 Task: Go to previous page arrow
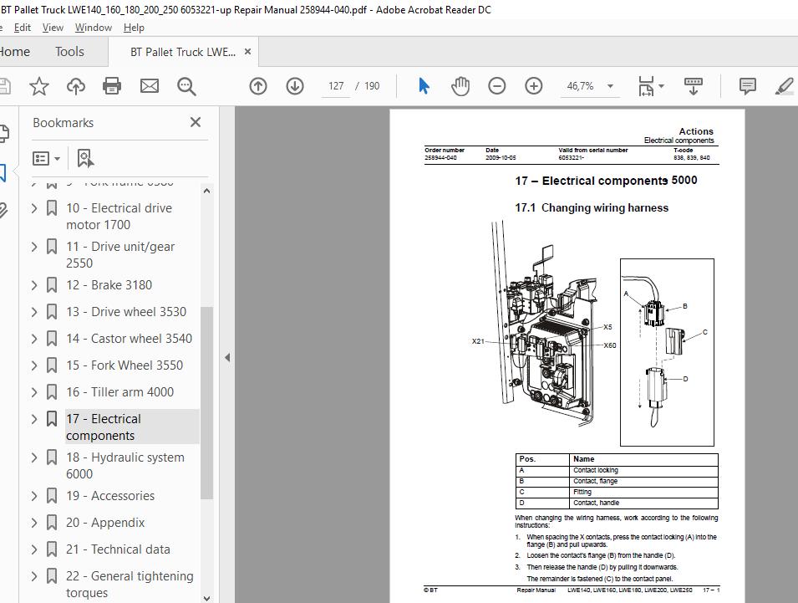[258, 86]
